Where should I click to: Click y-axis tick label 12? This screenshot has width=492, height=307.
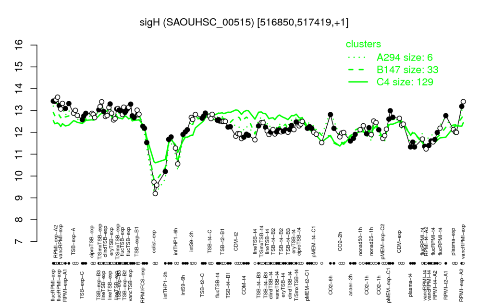click(x=19, y=132)
